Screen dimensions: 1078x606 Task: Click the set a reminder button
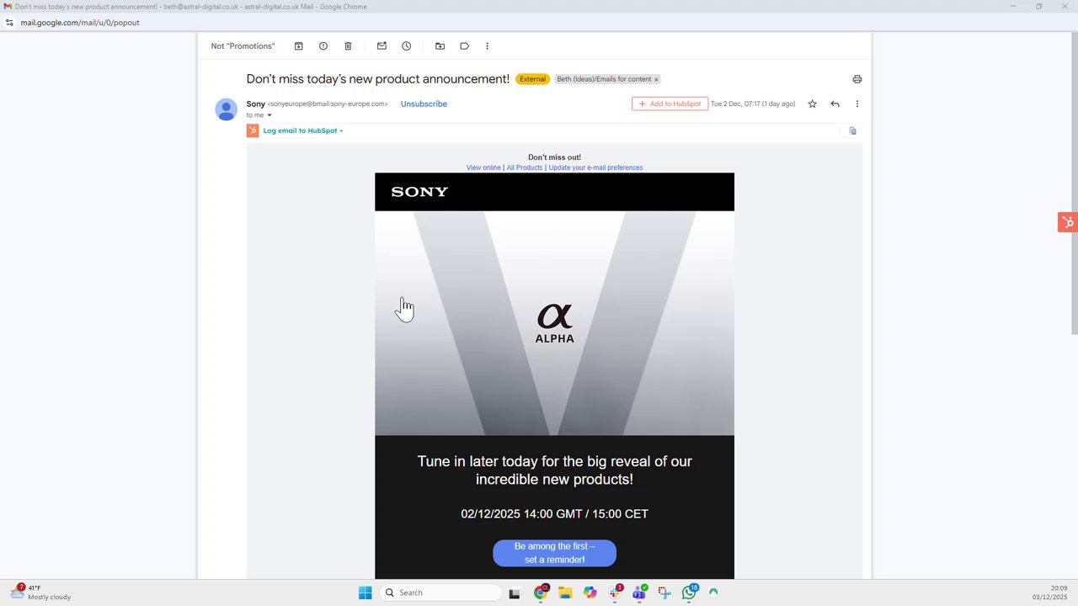[x=554, y=553]
